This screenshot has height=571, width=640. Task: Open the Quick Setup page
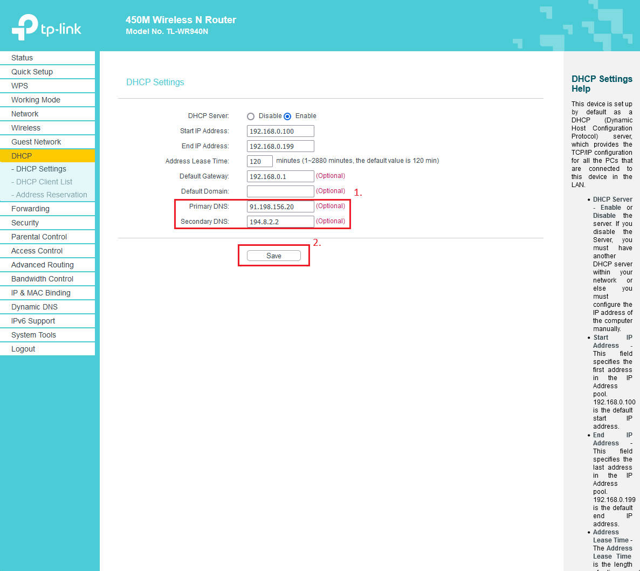click(32, 72)
